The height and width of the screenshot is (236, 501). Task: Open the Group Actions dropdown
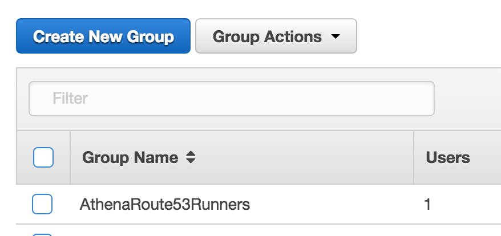276,36
